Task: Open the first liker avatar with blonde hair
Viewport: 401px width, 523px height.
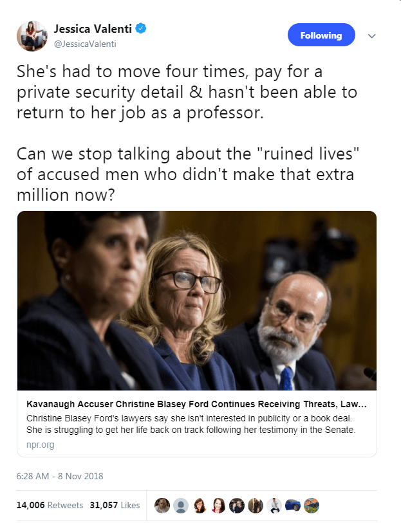Action: click(x=162, y=506)
